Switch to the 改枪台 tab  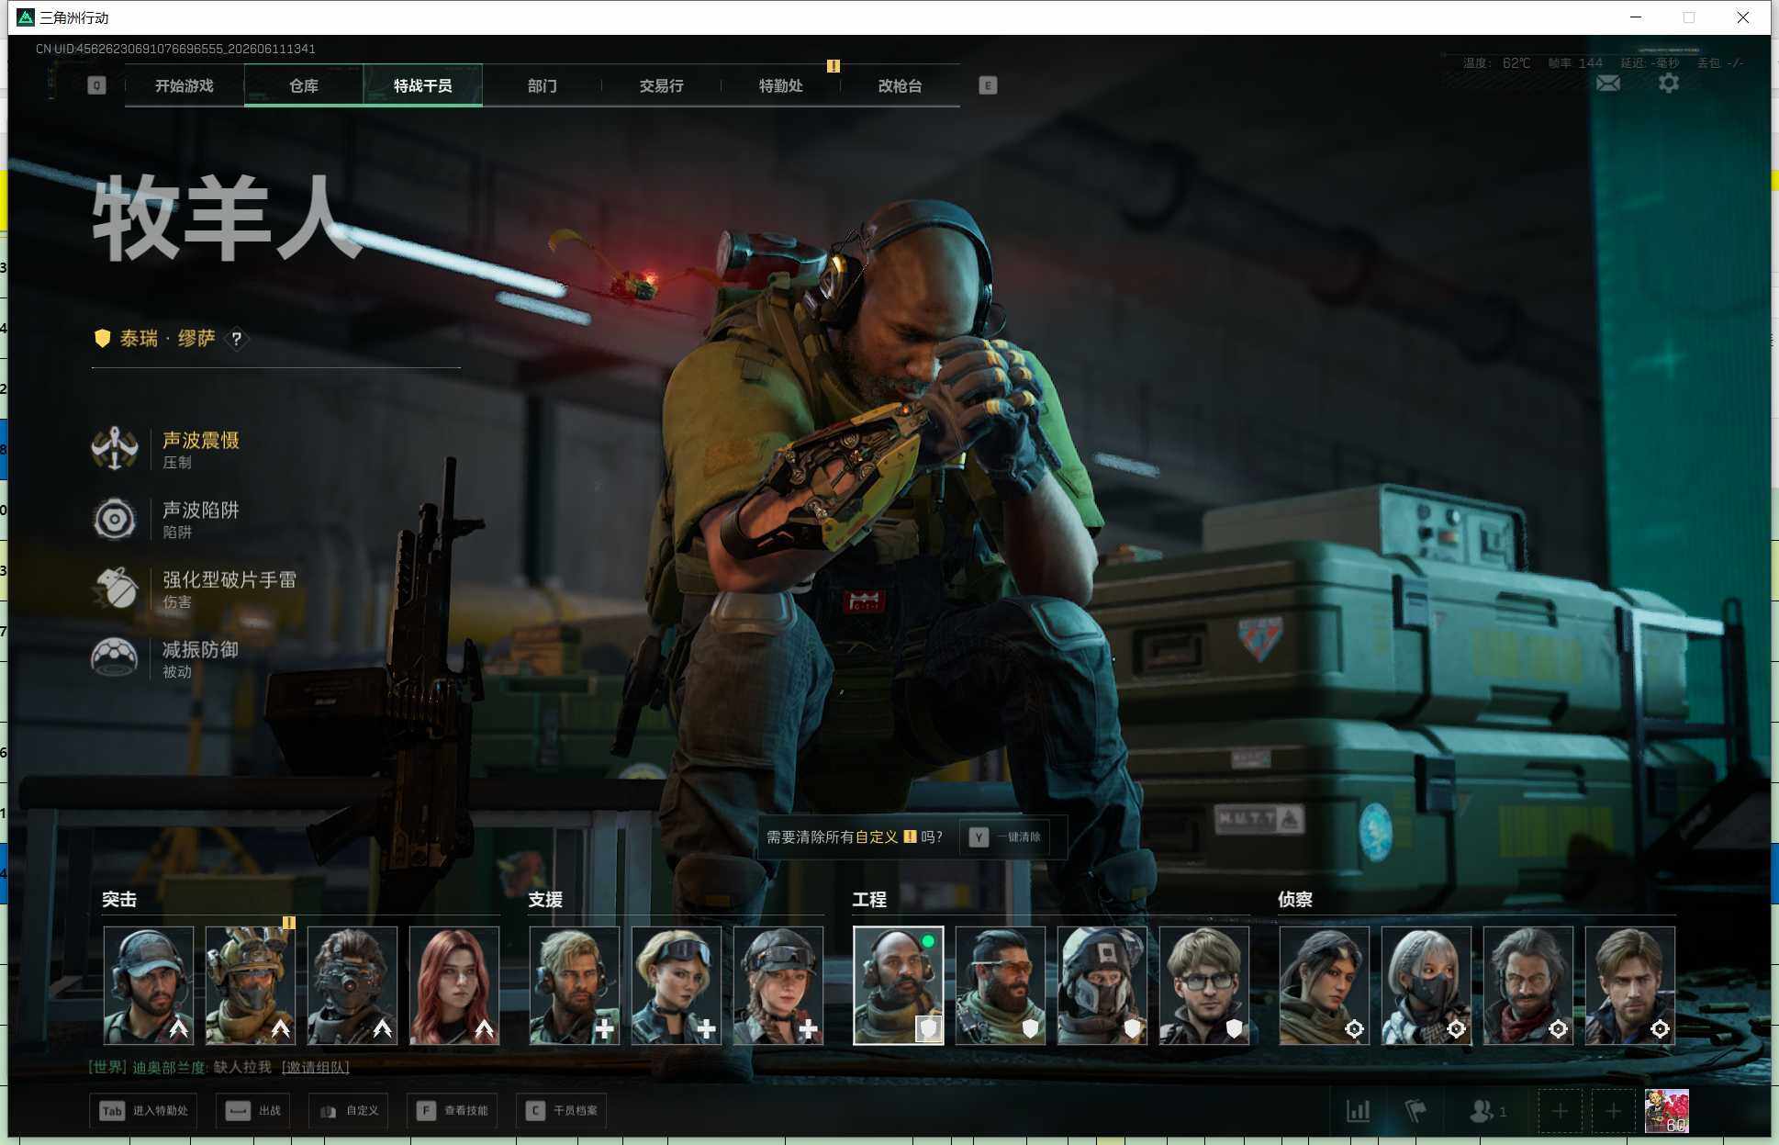(x=901, y=85)
